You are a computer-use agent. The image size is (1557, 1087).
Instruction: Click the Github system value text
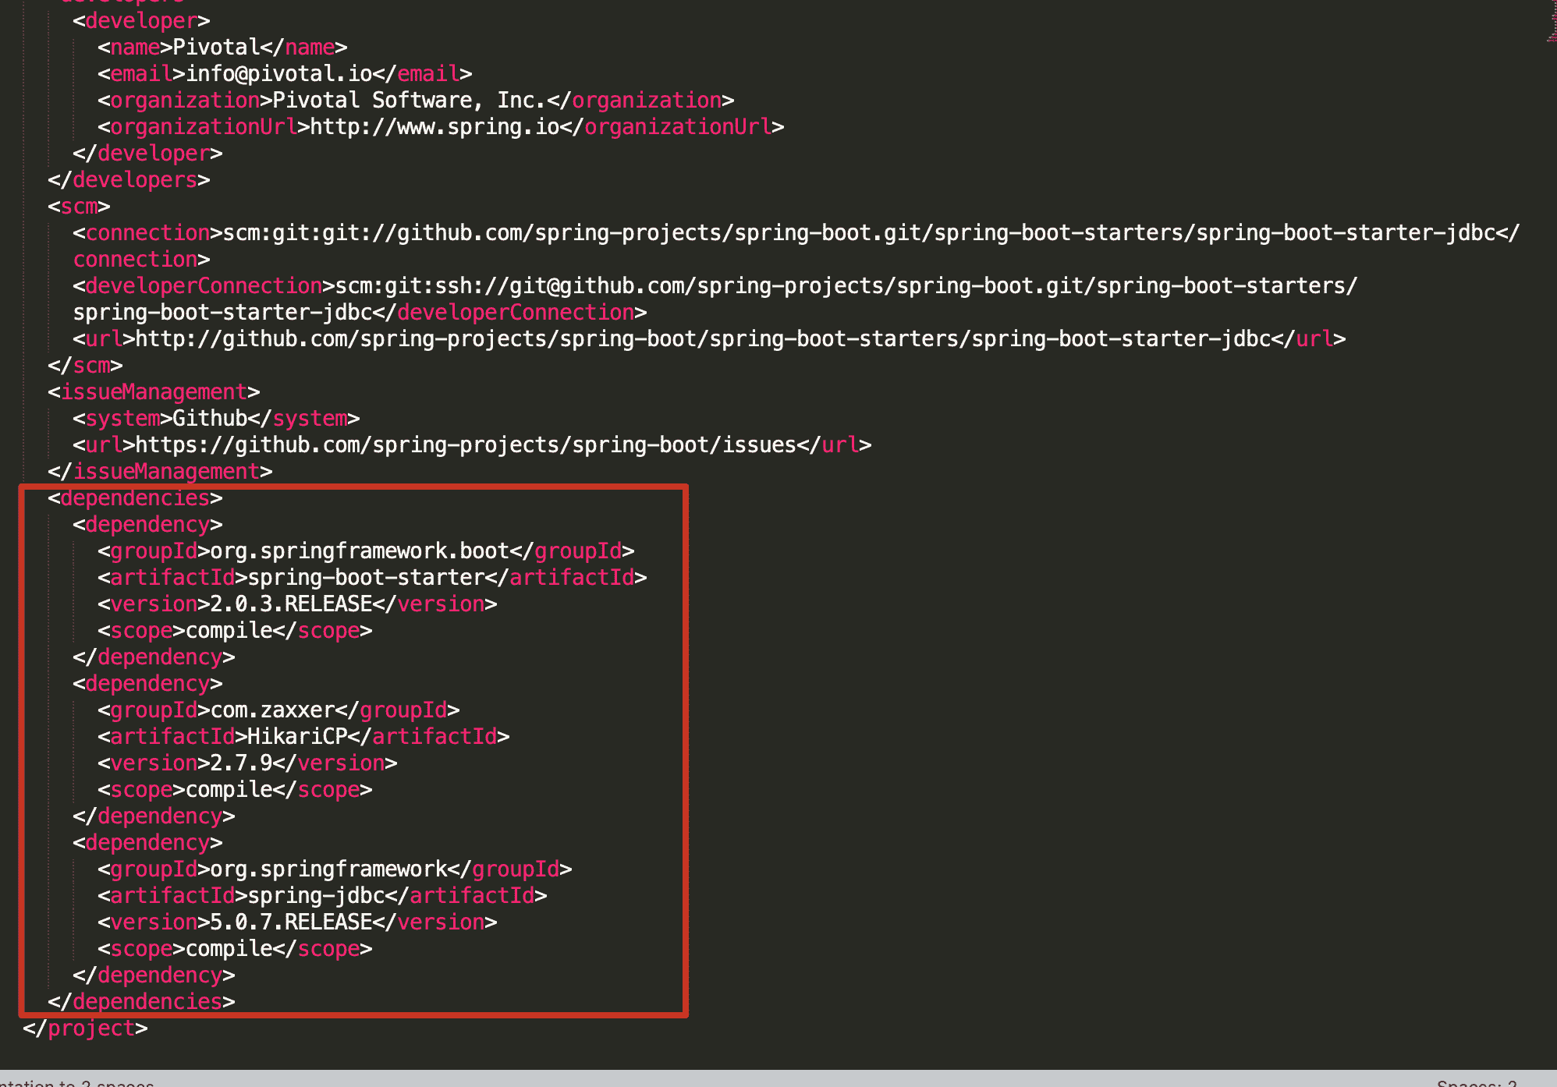click(x=210, y=419)
